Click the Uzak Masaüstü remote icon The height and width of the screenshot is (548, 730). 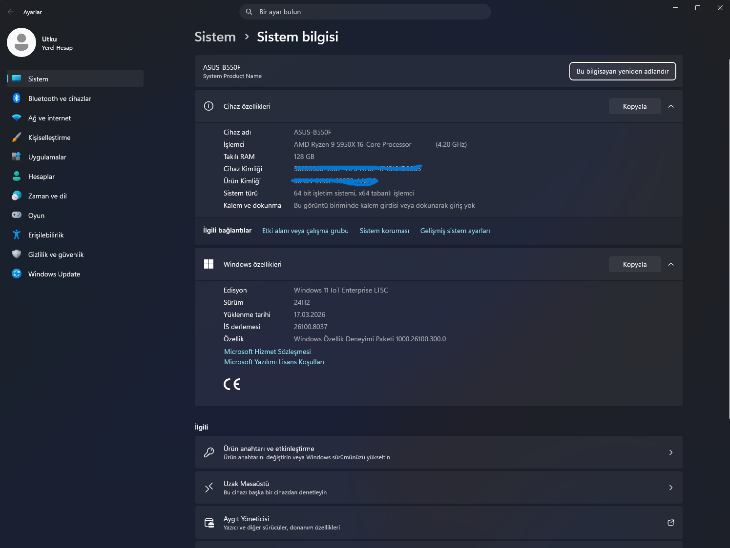[209, 487]
